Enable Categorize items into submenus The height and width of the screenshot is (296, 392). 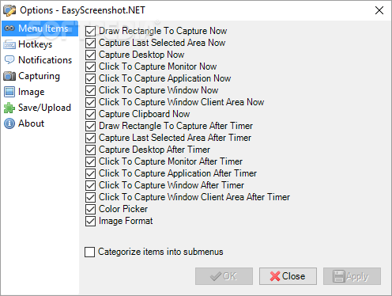click(89, 252)
